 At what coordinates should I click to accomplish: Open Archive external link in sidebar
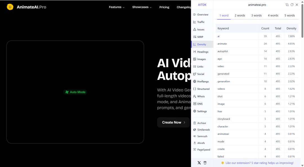(202, 123)
